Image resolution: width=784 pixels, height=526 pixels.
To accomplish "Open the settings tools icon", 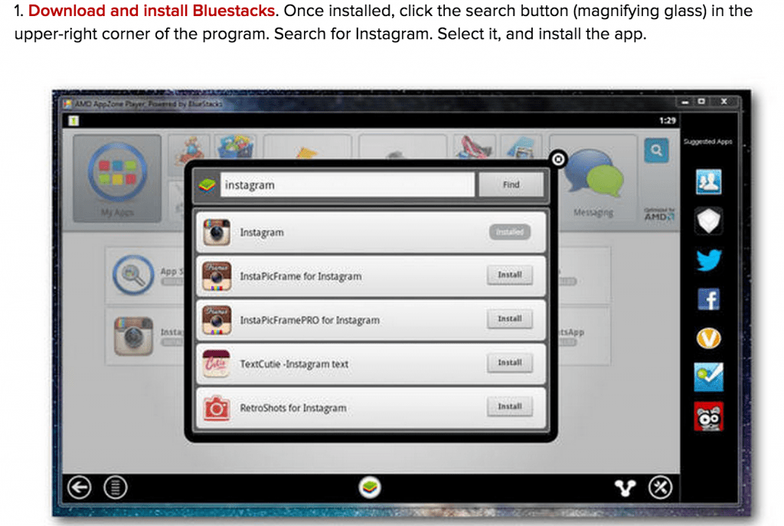I will coord(660,487).
